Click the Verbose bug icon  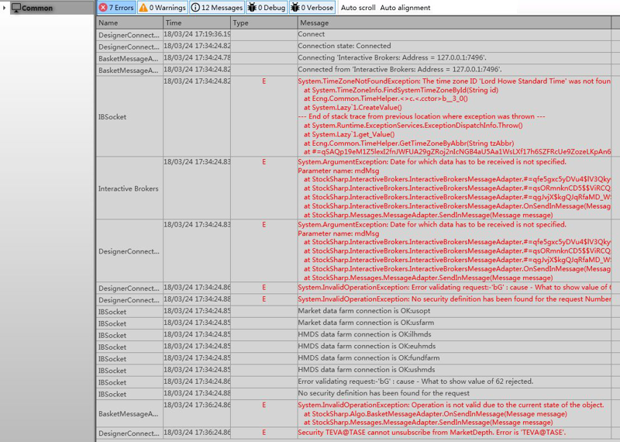pyautogui.click(x=296, y=8)
